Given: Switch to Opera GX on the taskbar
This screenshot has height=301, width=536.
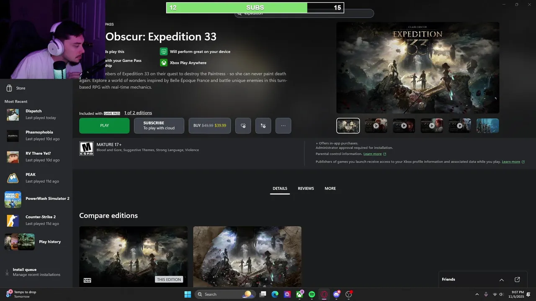Looking at the screenshot, I should (324, 294).
